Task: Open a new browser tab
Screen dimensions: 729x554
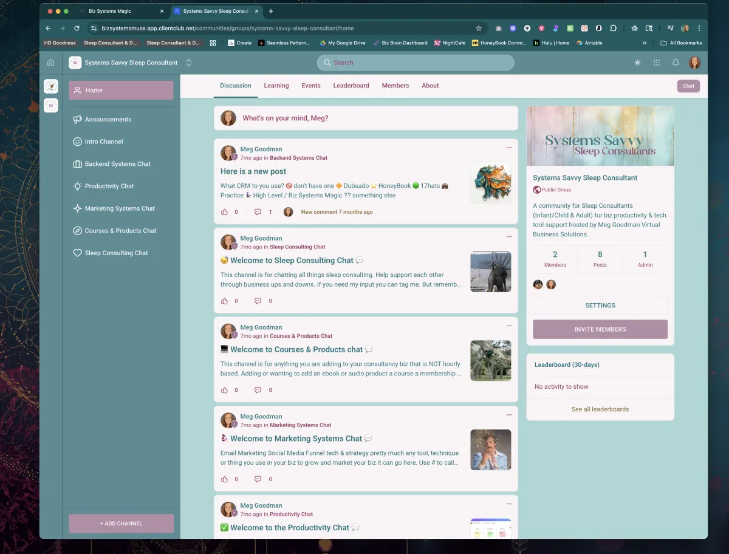Action: pyautogui.click(x=271, y=11)
